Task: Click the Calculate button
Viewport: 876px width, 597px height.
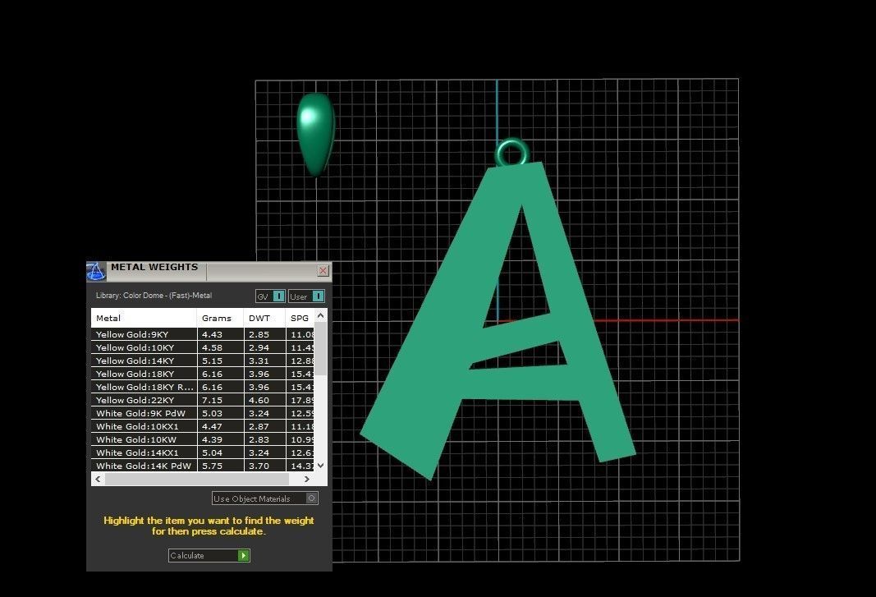Action: (x=209, y=555)
